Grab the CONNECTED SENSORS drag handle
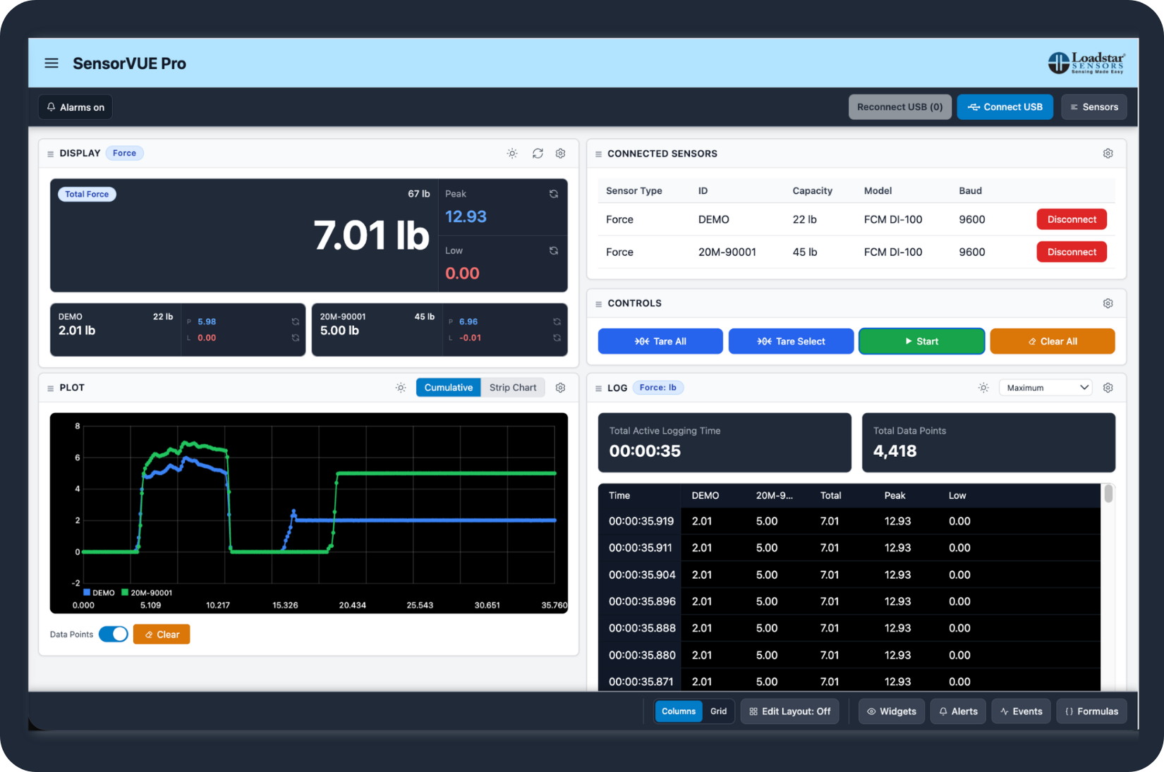The height and width of the screenshot is (772, 1164). coord(598,154)
